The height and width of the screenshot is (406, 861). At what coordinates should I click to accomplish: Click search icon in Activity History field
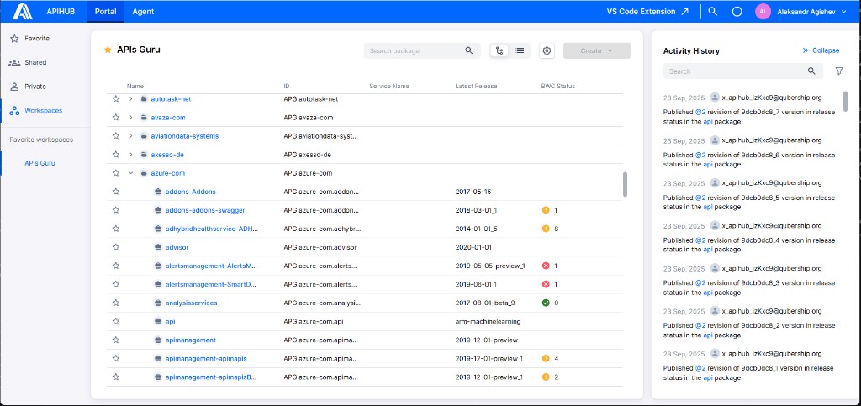pyautogui.click(x=811, y=71)
